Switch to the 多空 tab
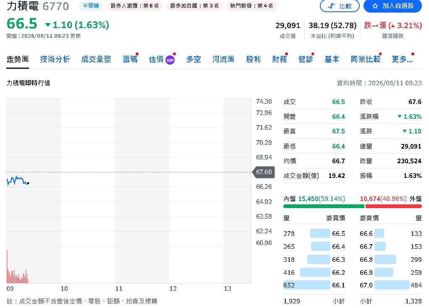Screen dimensions: 429x308 [x=194, y=59]
